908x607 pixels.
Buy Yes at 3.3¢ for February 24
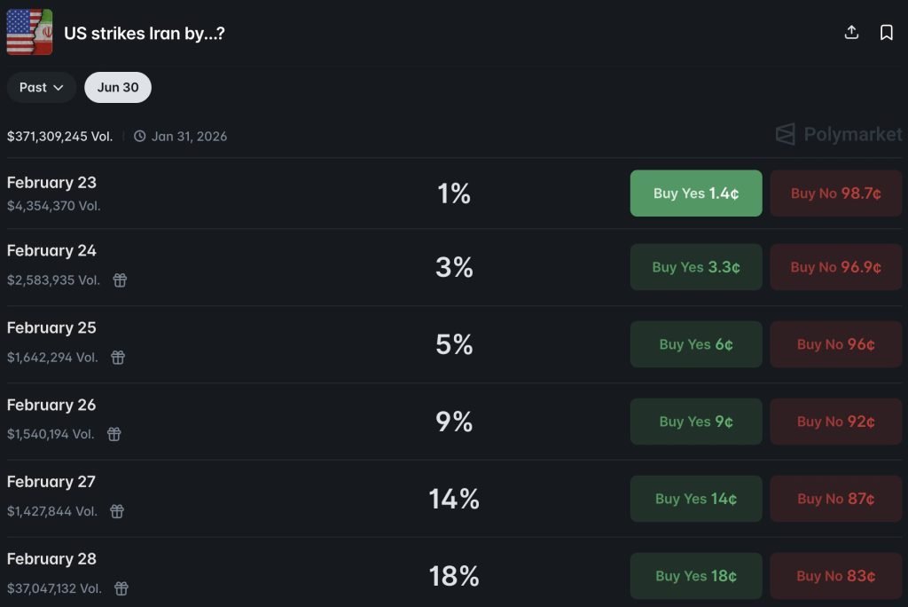click(x=696, y=267)
